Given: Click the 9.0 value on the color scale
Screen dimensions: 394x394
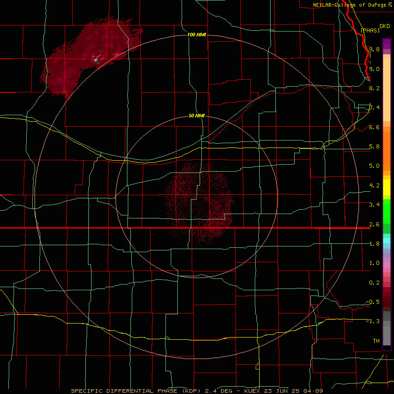Looking at the screenshot, I should pos(374,69).
